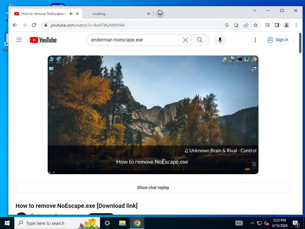Open the network tray icon
This screenshot has width=305, height=229.
259,223
